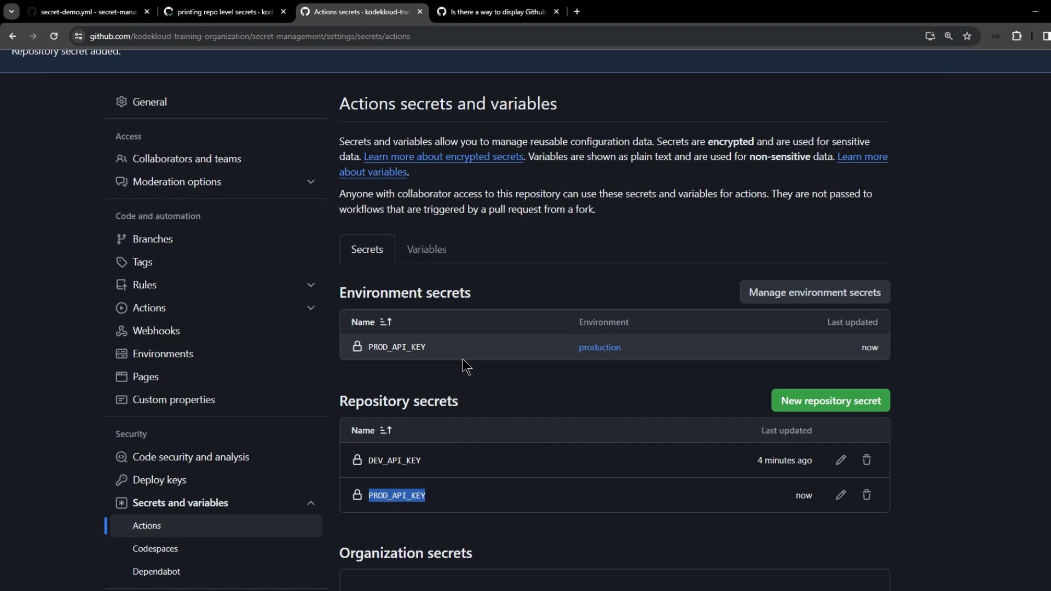The image size is (1051, 591).
Task: Open Learn more about encrypted secrets link
Action: (443, 157)
